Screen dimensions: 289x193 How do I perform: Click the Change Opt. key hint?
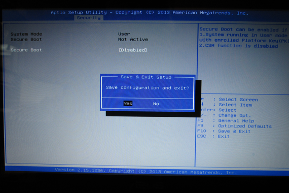click(226, 115)
